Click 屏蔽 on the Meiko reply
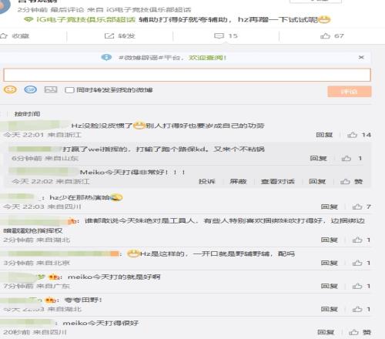 tap(238, 182)
